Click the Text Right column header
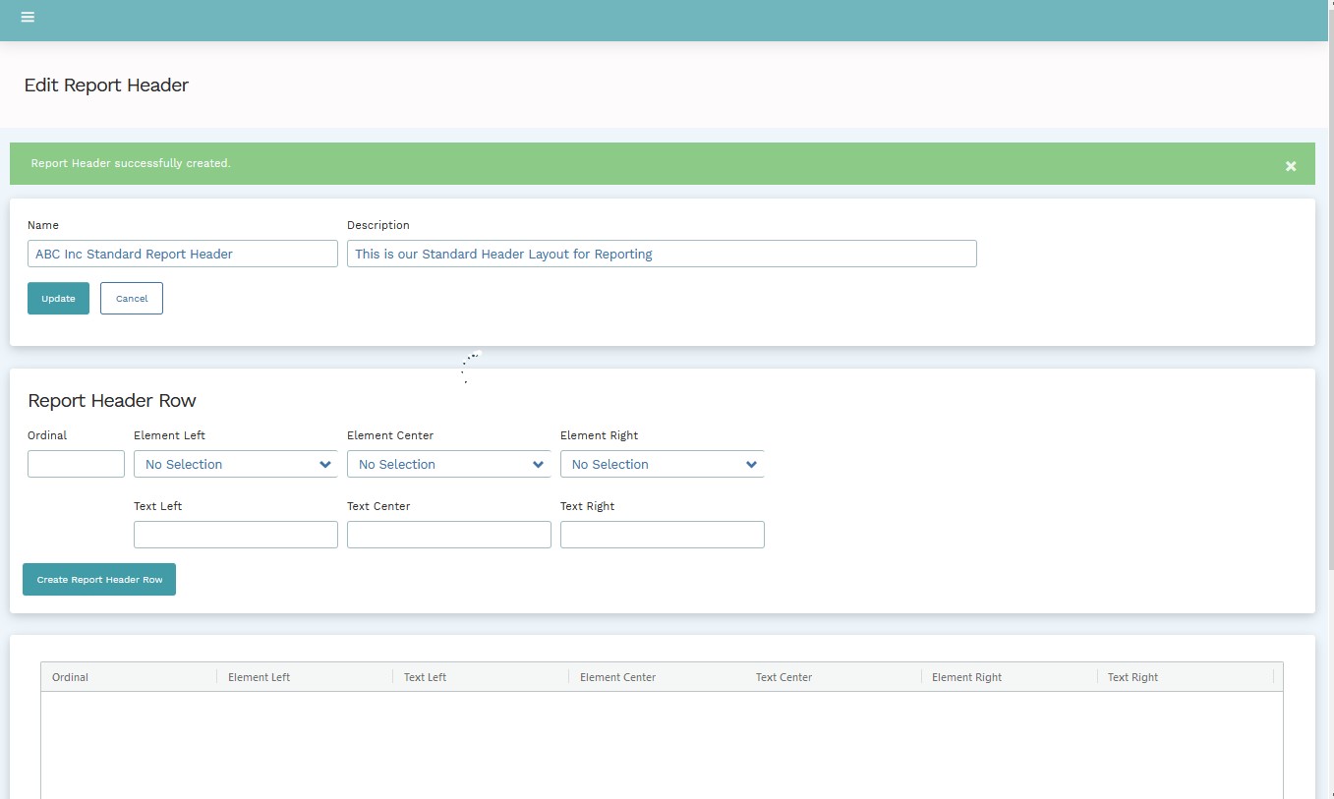 (1132, 677)
